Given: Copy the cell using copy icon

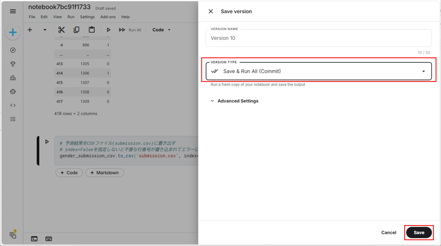Looking at the screenshot, I should click(76, 30).
